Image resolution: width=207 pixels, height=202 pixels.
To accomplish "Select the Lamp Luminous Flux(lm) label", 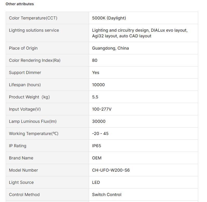I will pyautogui.click(x=33, y=122).
